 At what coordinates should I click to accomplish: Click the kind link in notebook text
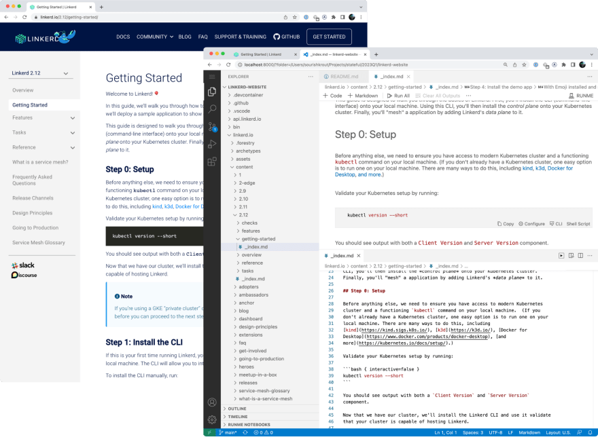527,168
